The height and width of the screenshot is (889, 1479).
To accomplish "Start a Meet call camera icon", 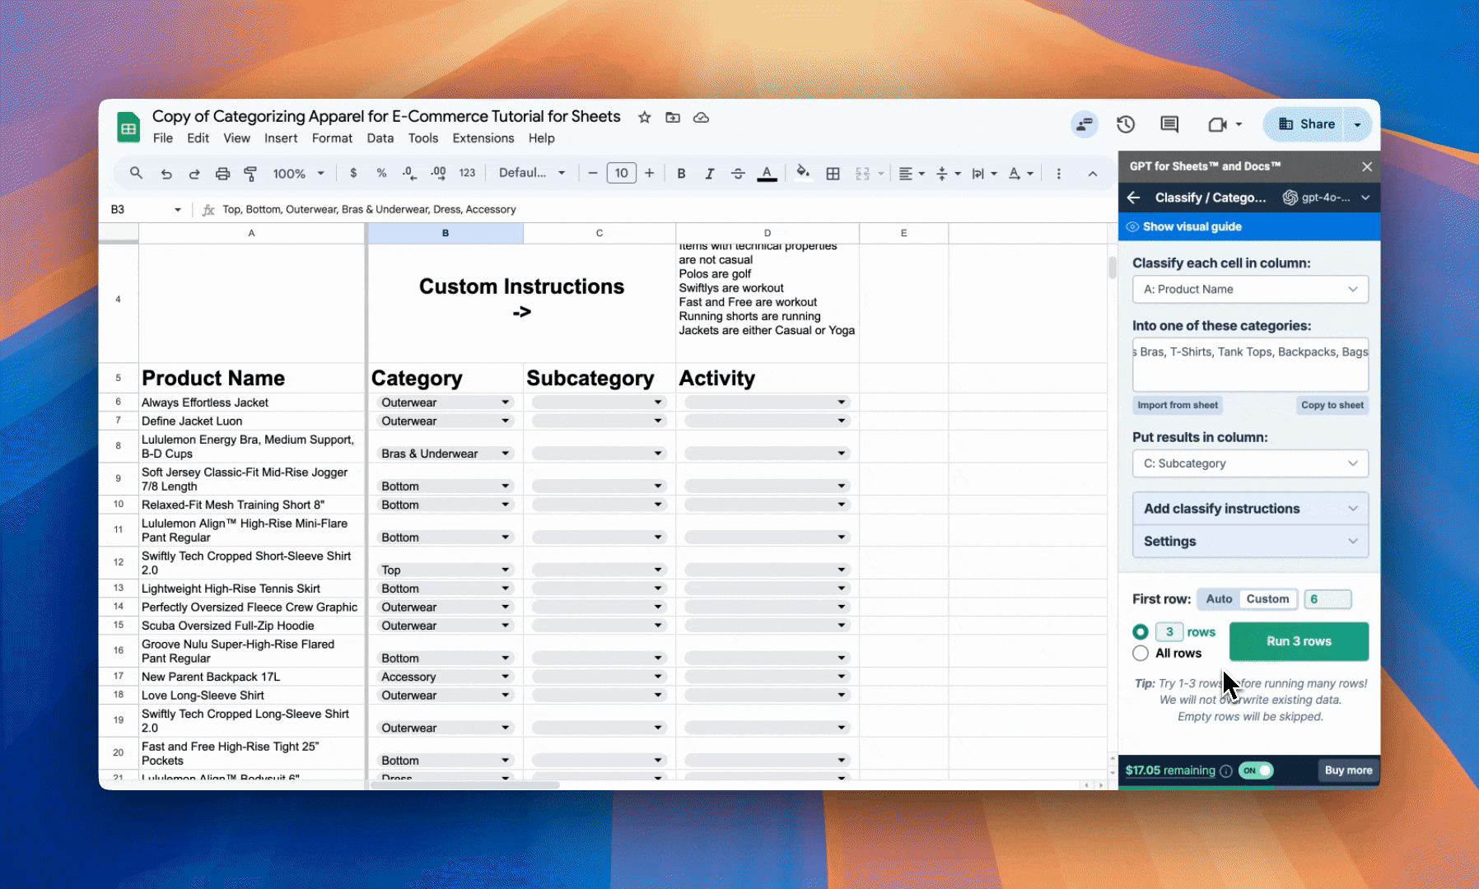I will [1217, 124].
